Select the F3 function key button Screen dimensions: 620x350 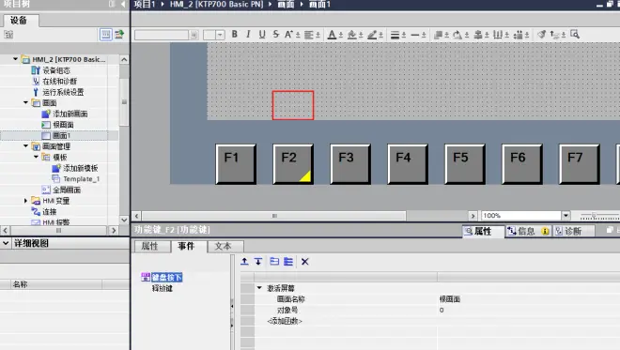point(350,164)
